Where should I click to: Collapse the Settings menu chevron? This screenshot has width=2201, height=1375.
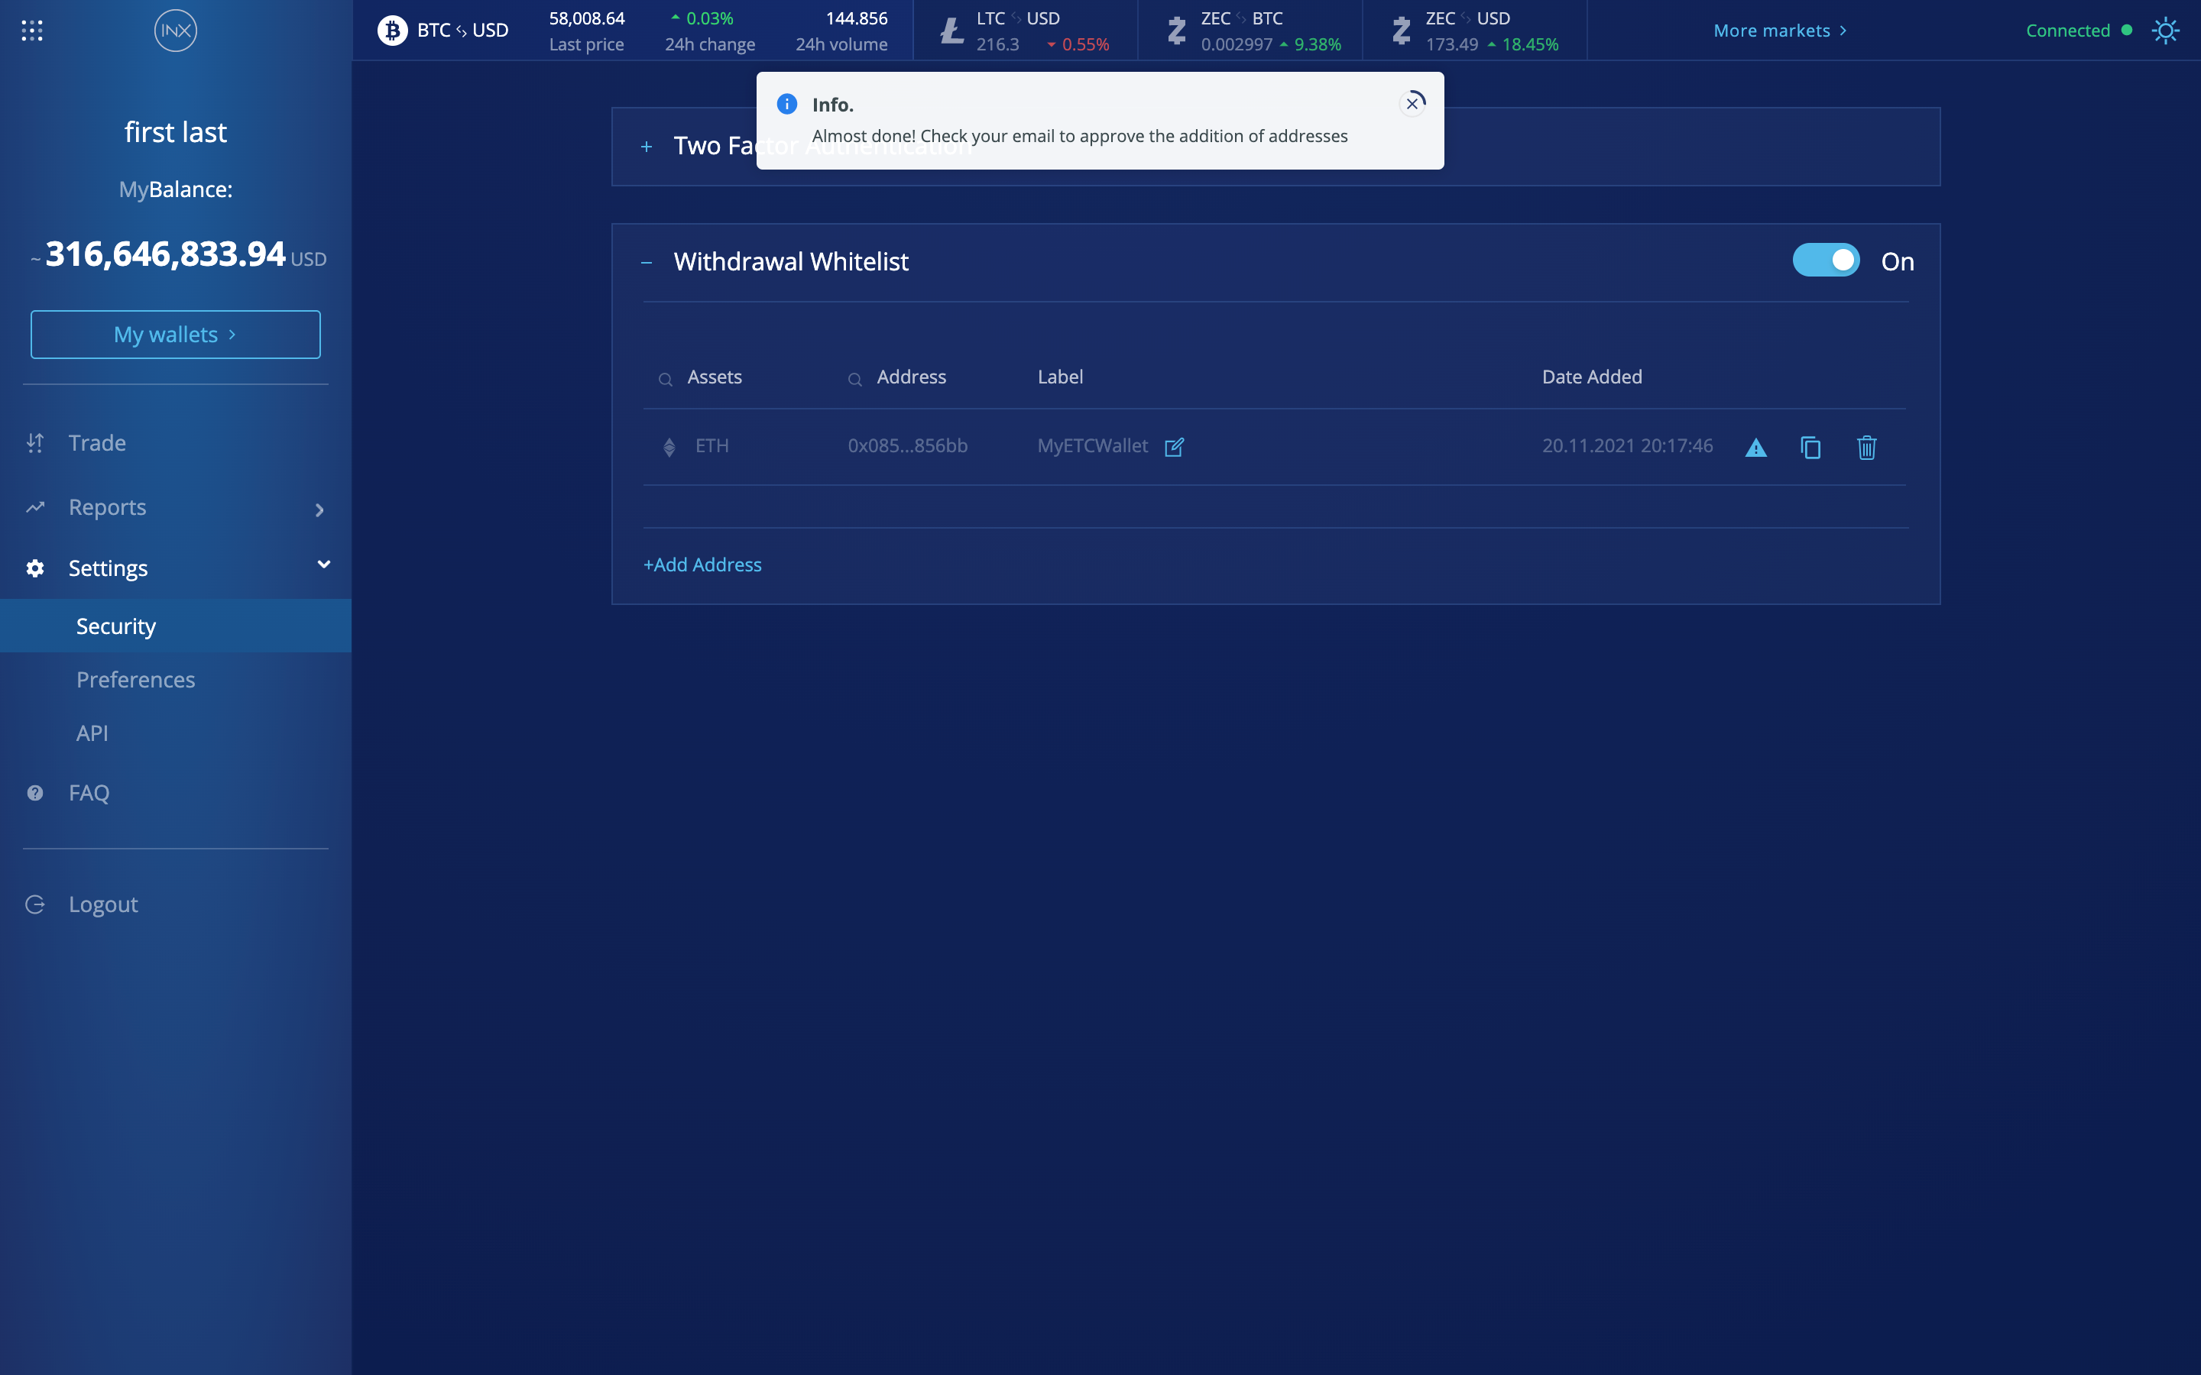click(x=324, y=565)
